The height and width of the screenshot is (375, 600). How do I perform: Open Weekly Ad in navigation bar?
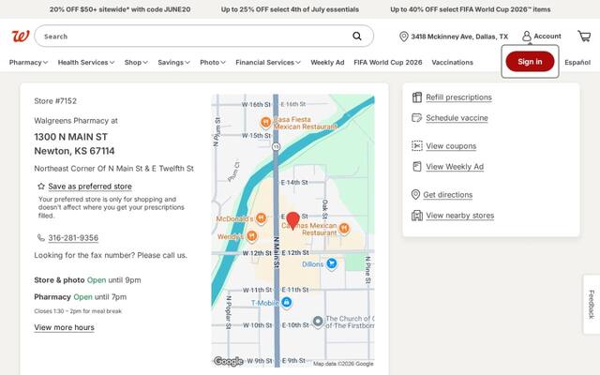pos(327,63)
